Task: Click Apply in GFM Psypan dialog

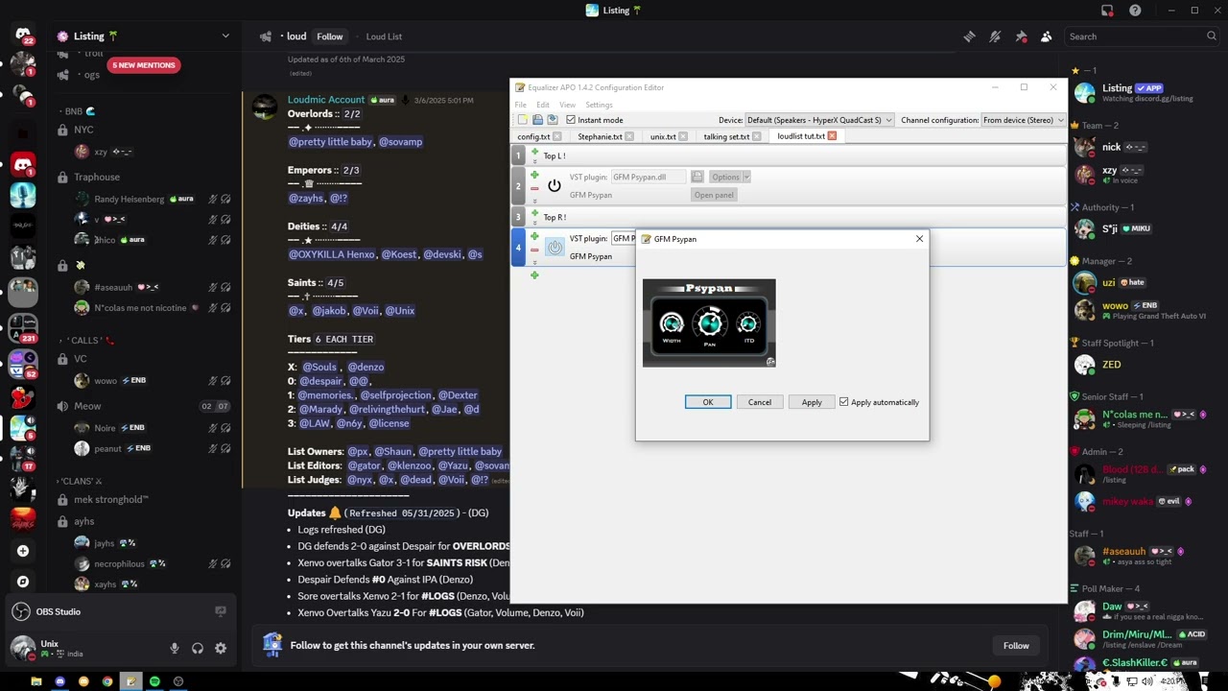Action: point(812,402)
